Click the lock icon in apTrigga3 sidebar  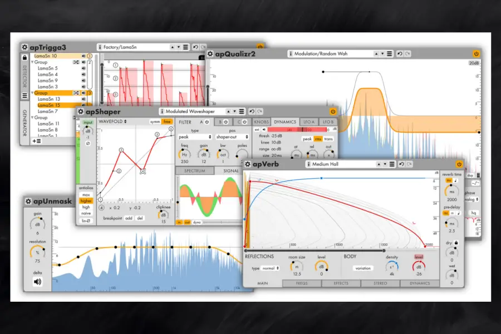24,57
